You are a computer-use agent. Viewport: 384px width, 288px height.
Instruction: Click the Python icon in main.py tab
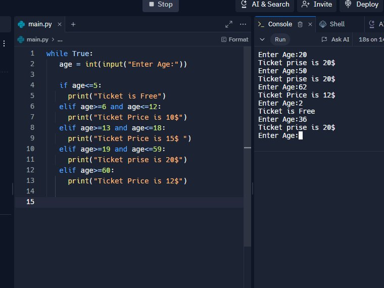(21, 24)
